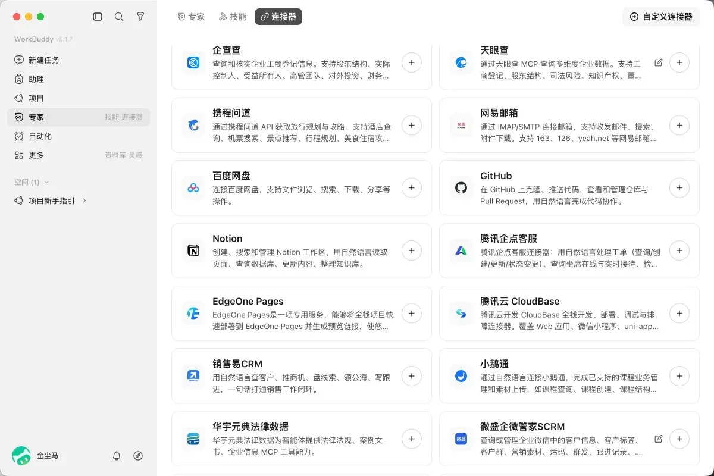Add the 华宇元典法律数据 connector with plus button
The width and height of the screenshot is (714, 476).
click(x=412, y=439)
